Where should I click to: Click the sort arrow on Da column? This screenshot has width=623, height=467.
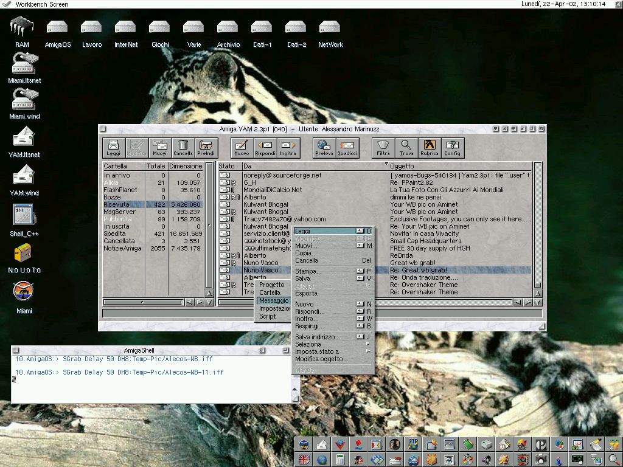(x=386, y=165)
